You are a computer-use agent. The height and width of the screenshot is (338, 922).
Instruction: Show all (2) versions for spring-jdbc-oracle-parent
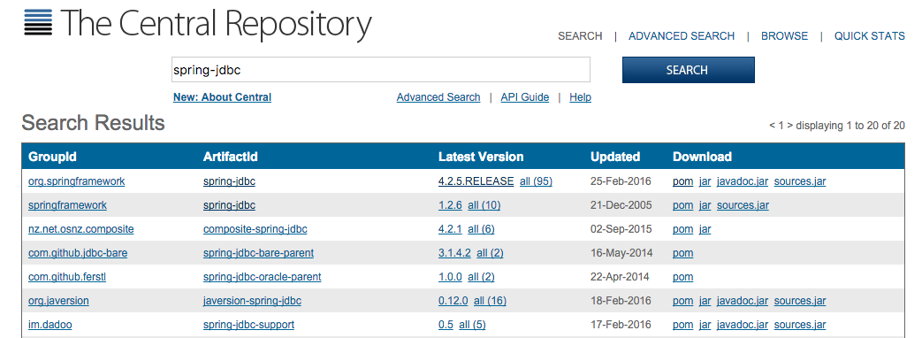pyautogui.click(x=481, y=277)
